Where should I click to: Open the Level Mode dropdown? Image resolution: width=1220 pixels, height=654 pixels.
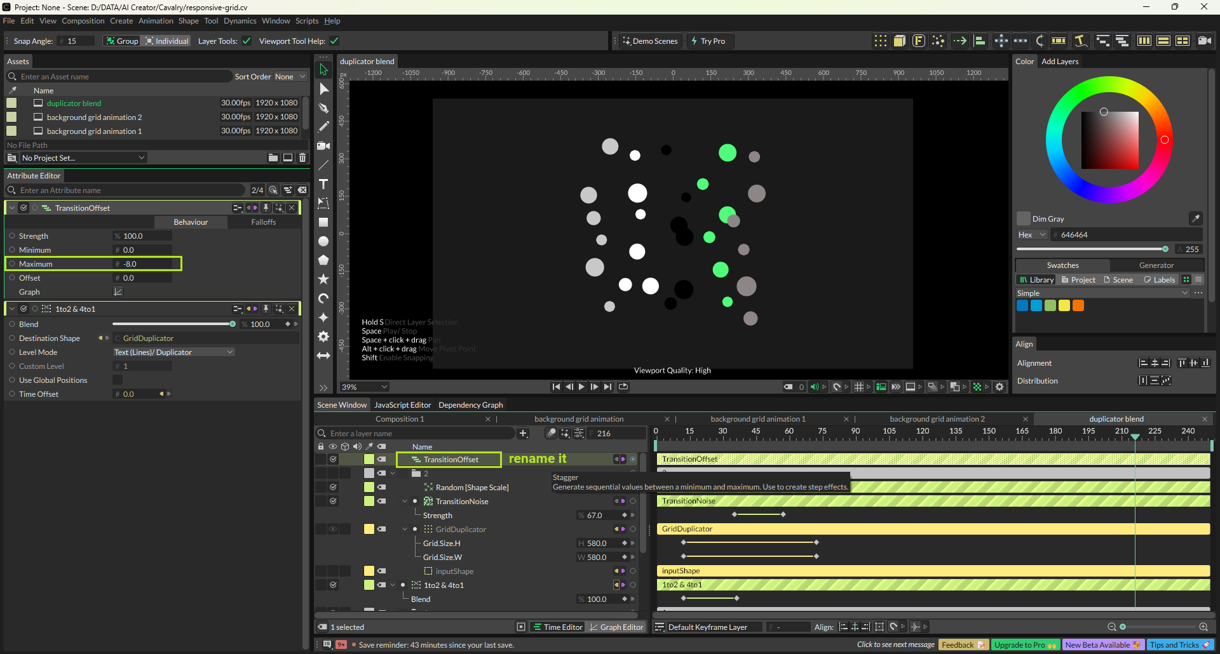(173, 352)
